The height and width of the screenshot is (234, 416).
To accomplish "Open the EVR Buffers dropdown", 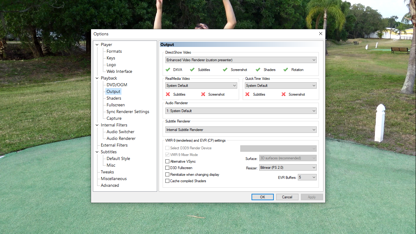I will click(307, 177).
